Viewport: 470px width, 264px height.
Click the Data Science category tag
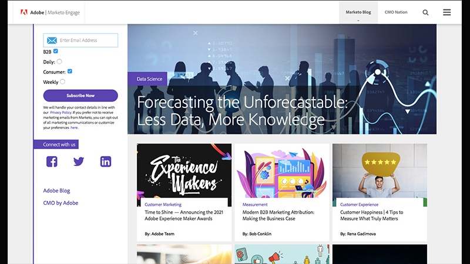pyautogui.click(x=147, y=79)
